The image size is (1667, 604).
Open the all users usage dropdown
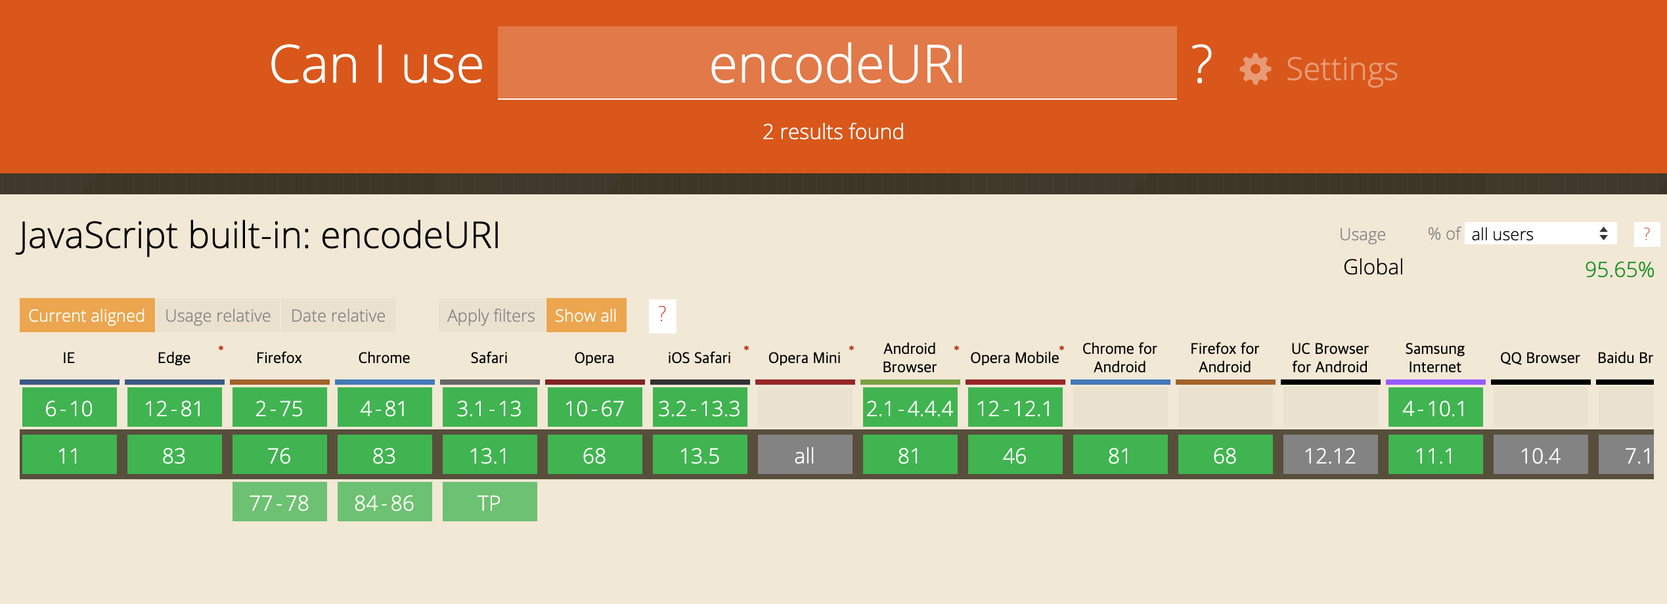tap(1540, 234)
